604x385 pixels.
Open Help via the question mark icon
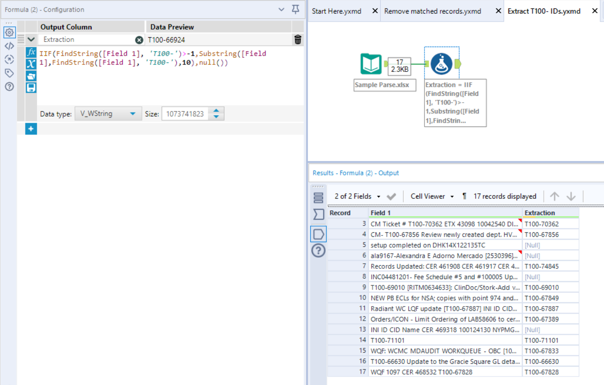click(9, 86)
